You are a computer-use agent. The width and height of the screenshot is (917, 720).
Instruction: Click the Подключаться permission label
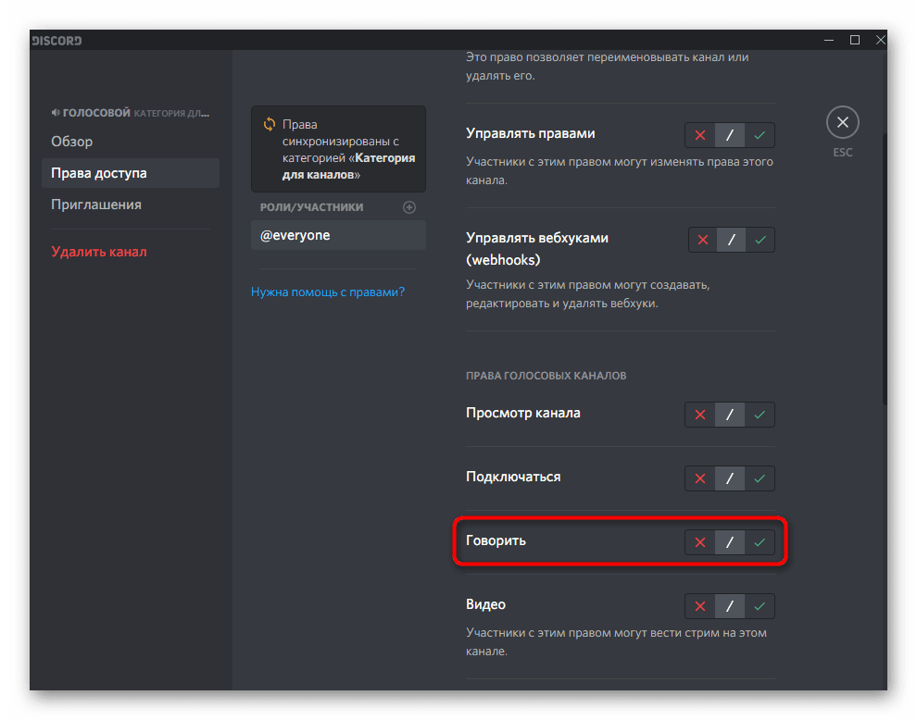513,477
